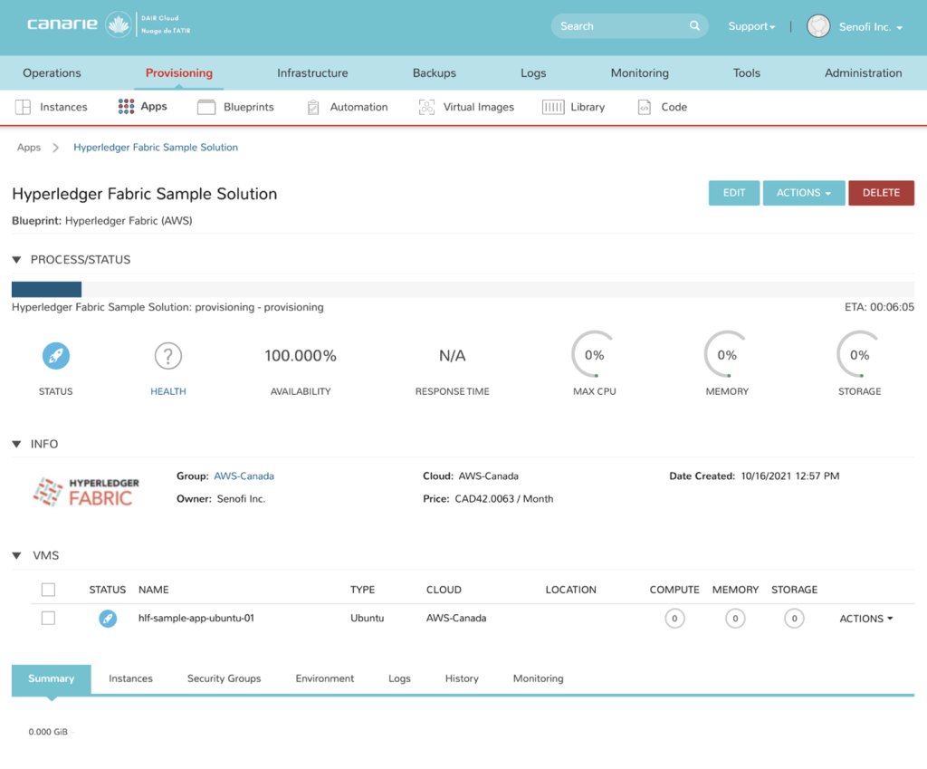927x769 pixels.
Task: Open the Library section icon
Action: pyautogui.click(x=553, y=107)
